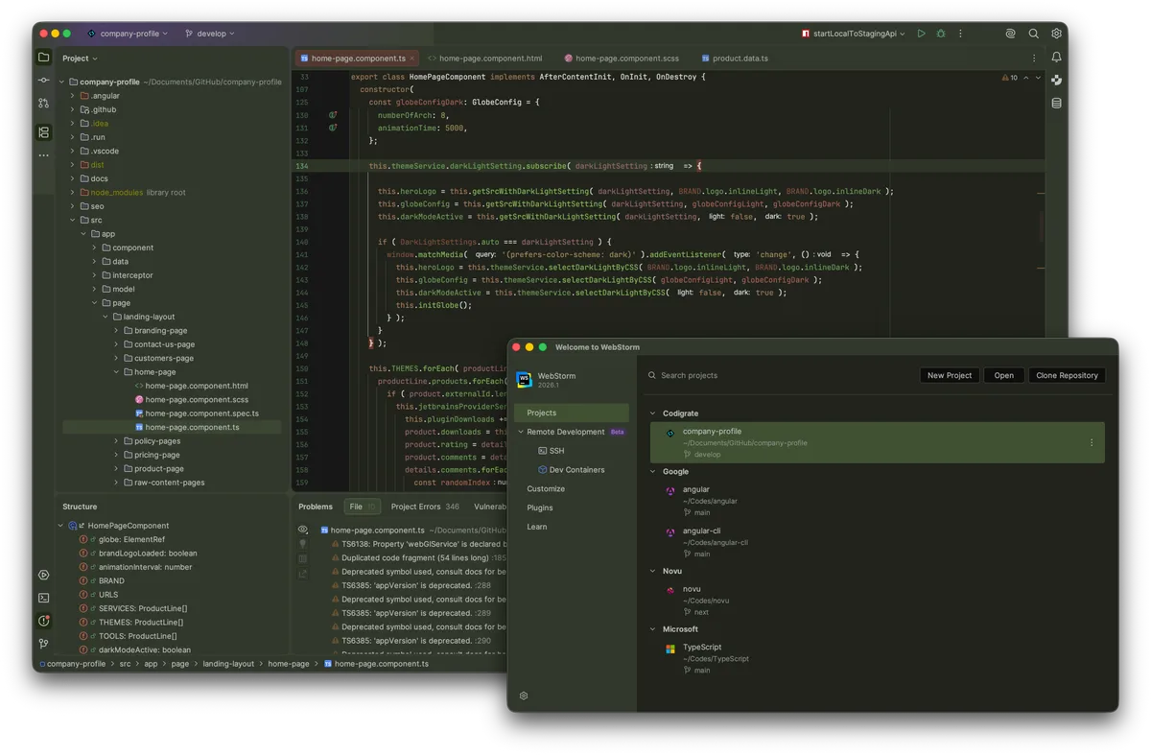The width and height of the screenshot is (1151, 755).
Task: Switch to product.data.ts editor tab
Action: click(x=735, y=59)
